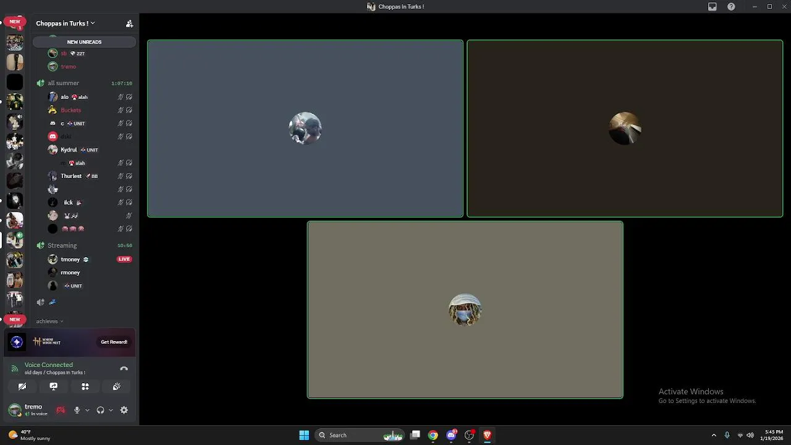This screenshot has width=791, height=445.
Task: Click the lower NEW server badge
Action: tap(15, 320)
